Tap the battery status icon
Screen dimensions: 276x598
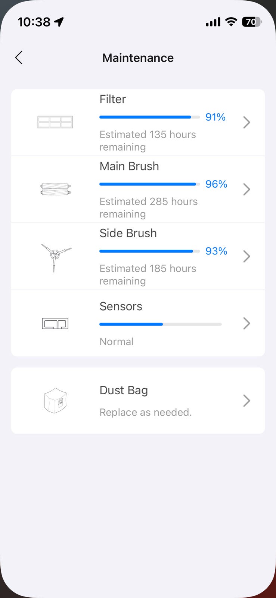pyautogui.click(x=252, y=22)
